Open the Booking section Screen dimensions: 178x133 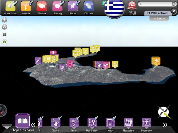[x=58, y=8]
